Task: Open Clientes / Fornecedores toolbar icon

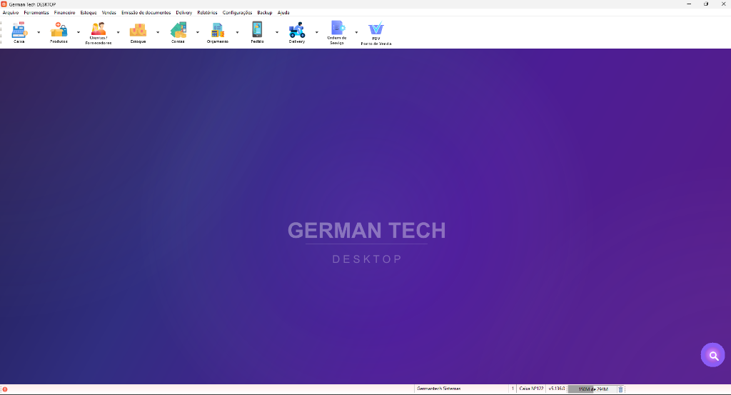Action: [99, 33]
